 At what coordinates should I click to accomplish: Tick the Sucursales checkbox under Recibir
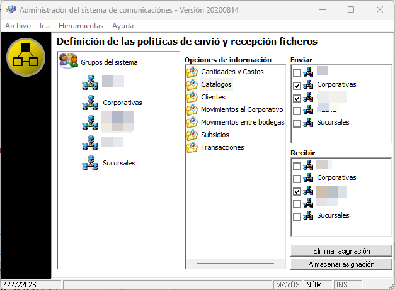pyautogui.click(x=297, y=216)
